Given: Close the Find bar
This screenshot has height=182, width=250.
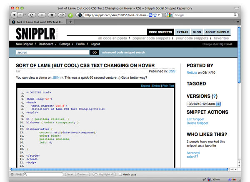Looking at the screenshot, I should click(12, 175).
